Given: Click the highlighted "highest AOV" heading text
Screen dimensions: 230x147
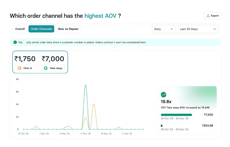Looking at the screenshot, I should [x=101, y=16].
